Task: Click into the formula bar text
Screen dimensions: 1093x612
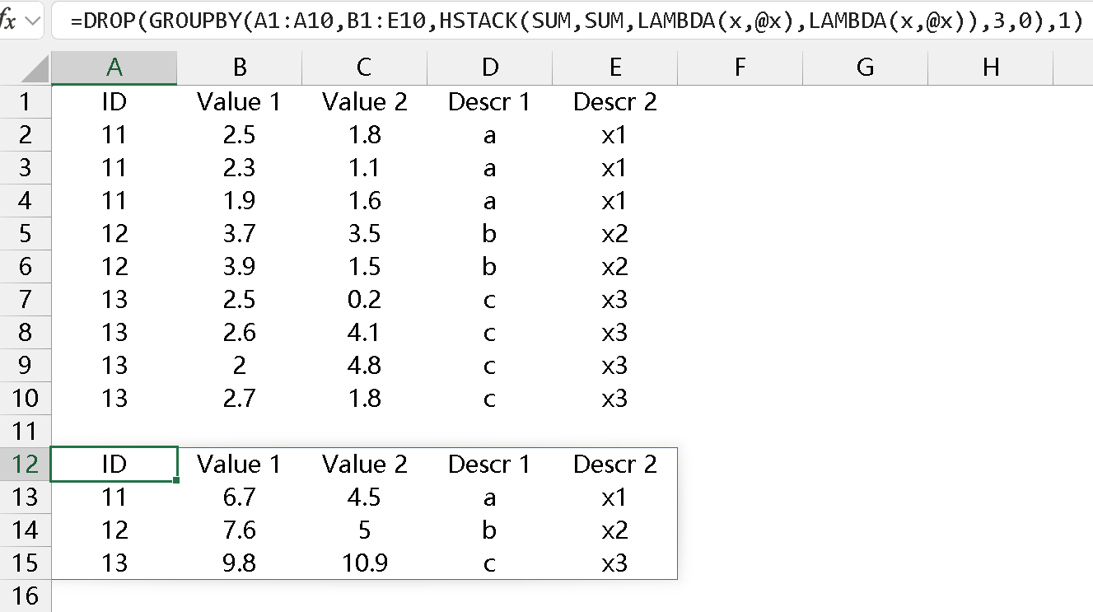Action: pyautogui.click(x=575, y=21)
